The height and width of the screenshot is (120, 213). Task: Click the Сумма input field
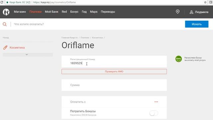coord(114,85)
